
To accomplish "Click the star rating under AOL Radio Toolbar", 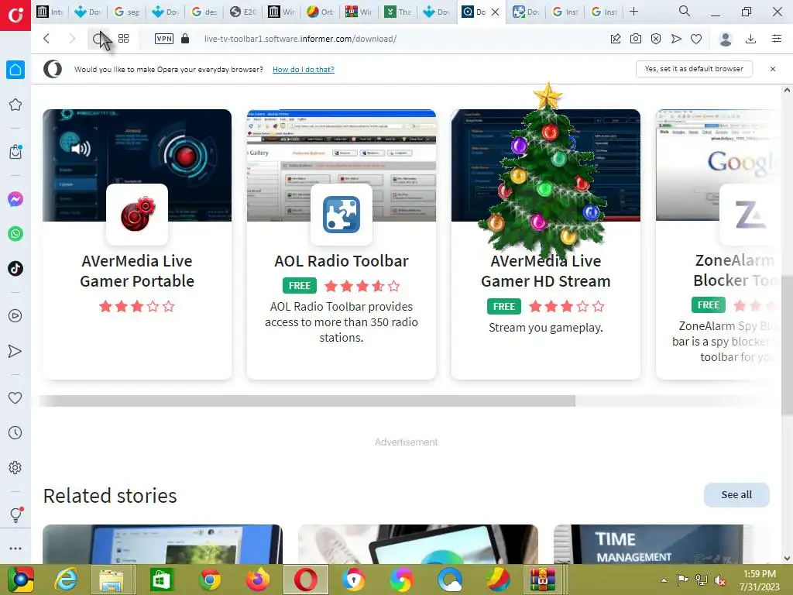I will (x=362, y=287).
